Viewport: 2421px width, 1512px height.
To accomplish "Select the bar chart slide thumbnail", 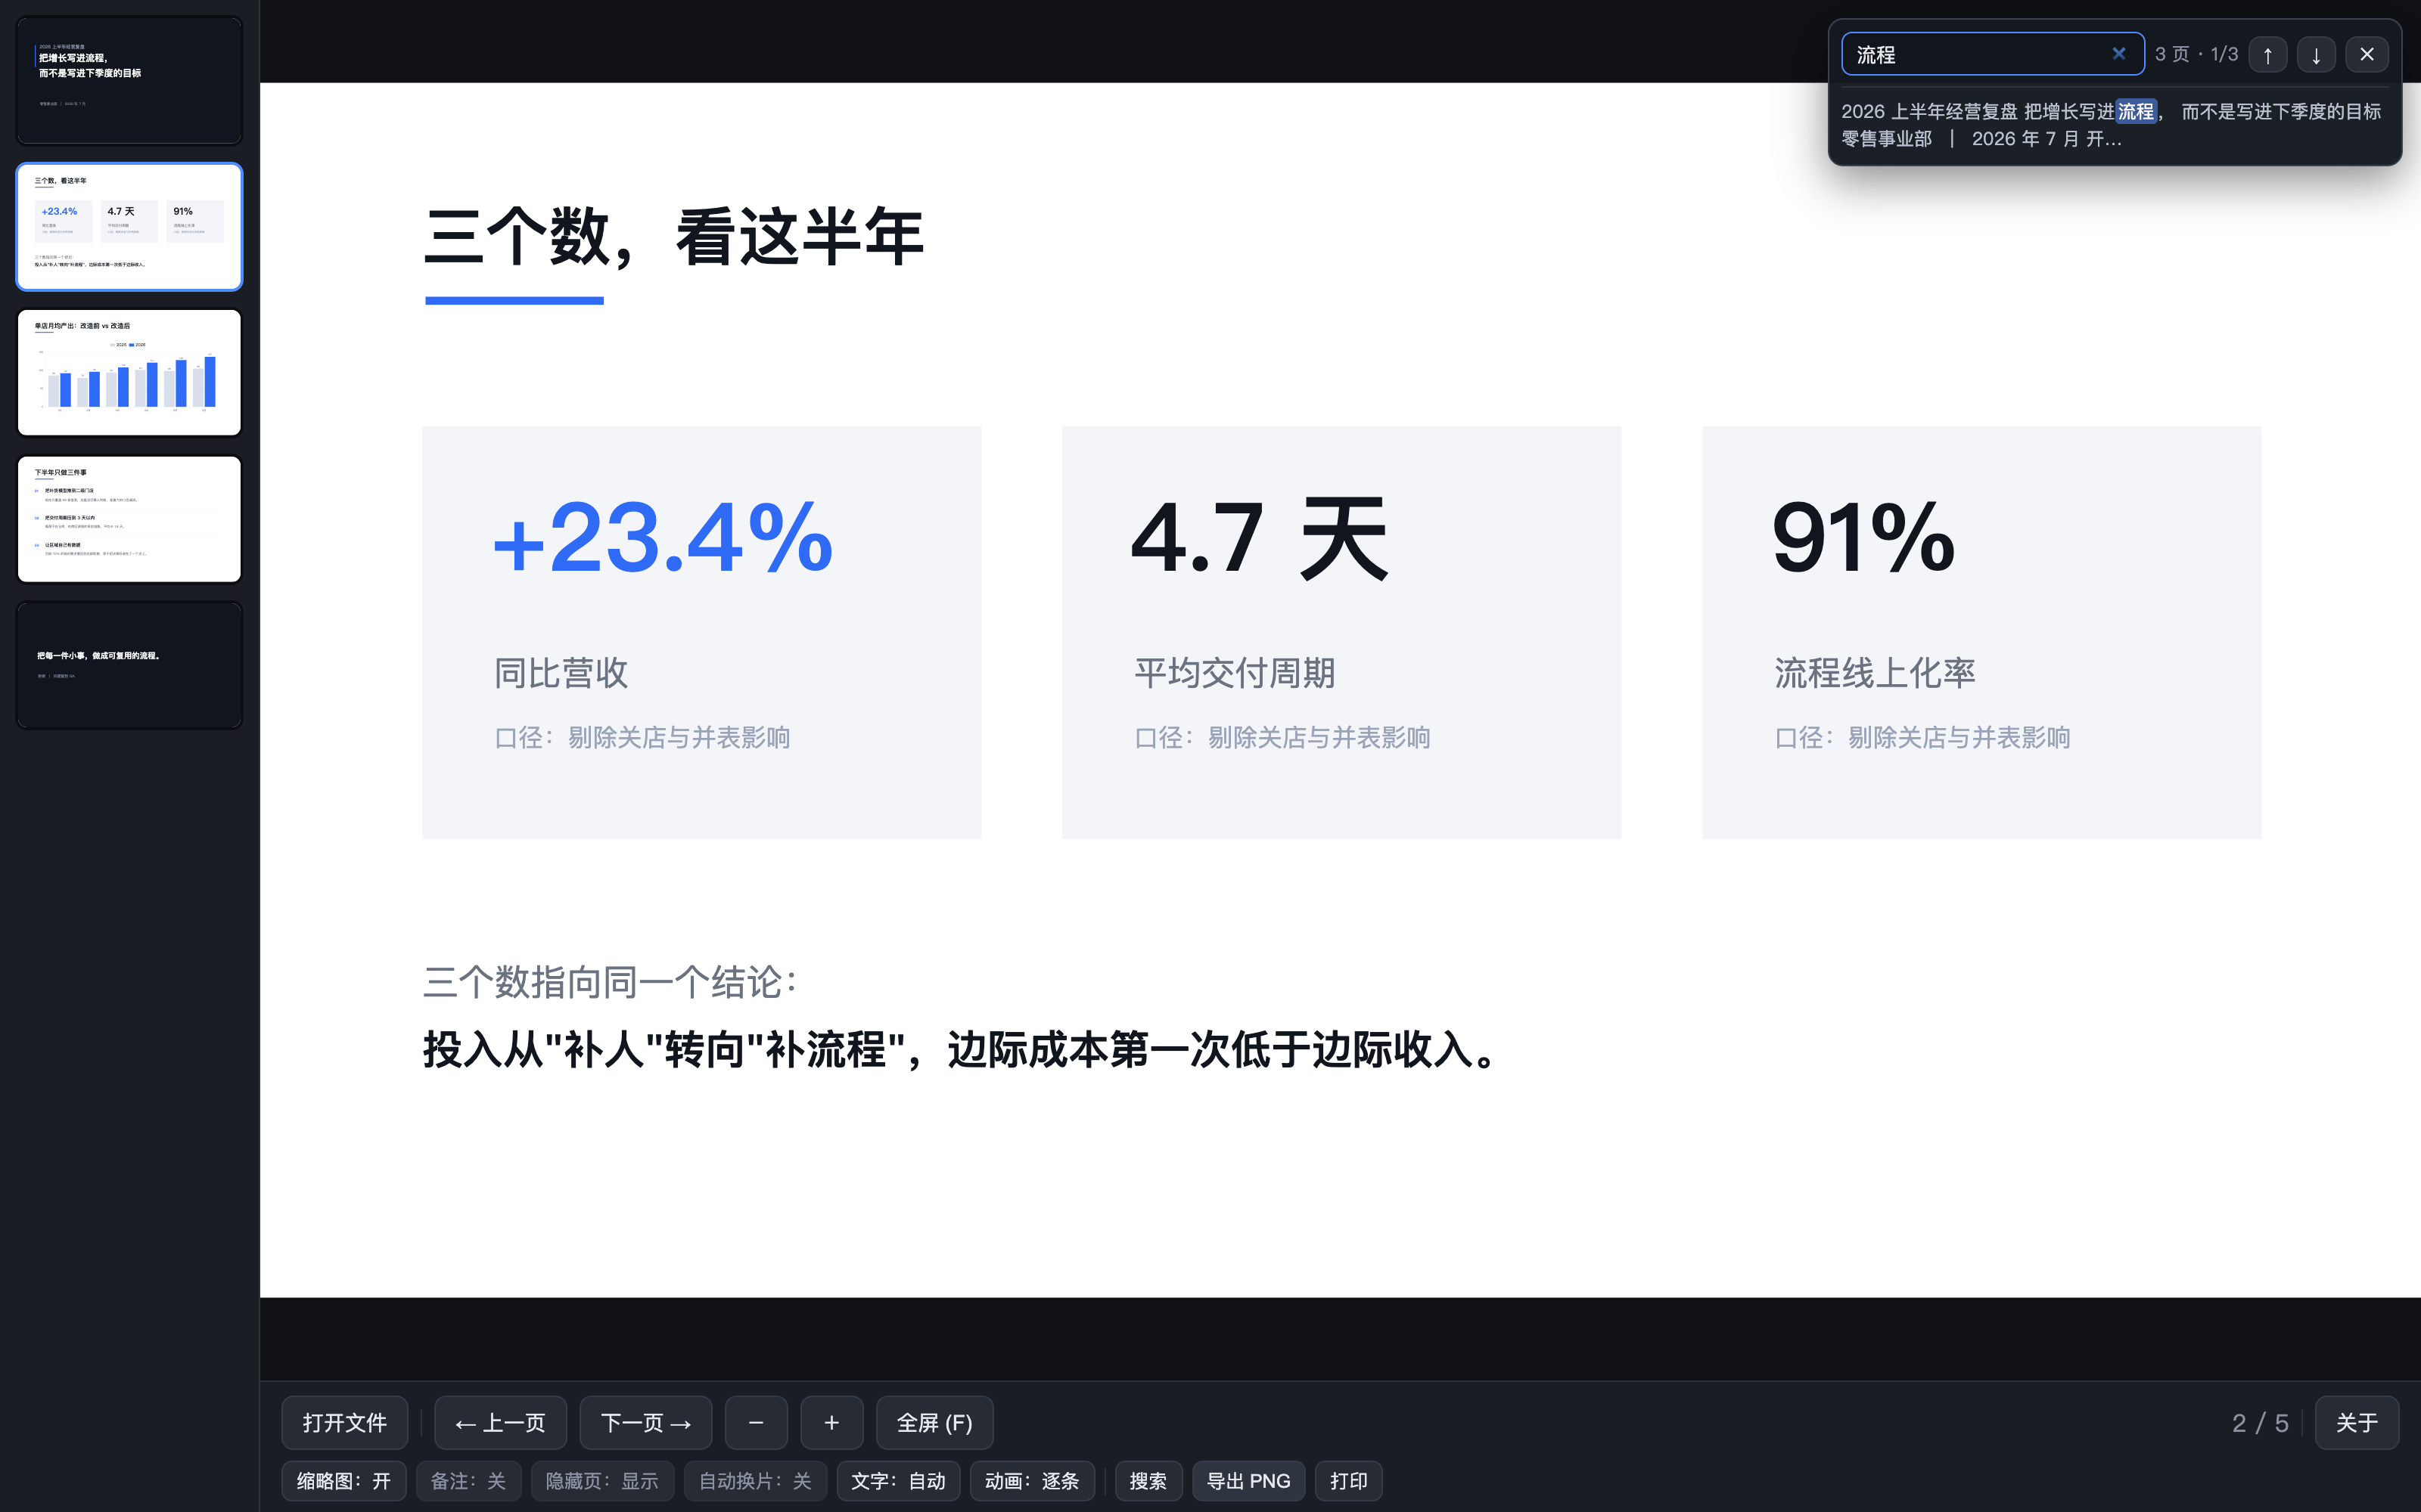I will coord(129,372).
